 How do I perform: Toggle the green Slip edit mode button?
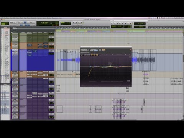3,24
